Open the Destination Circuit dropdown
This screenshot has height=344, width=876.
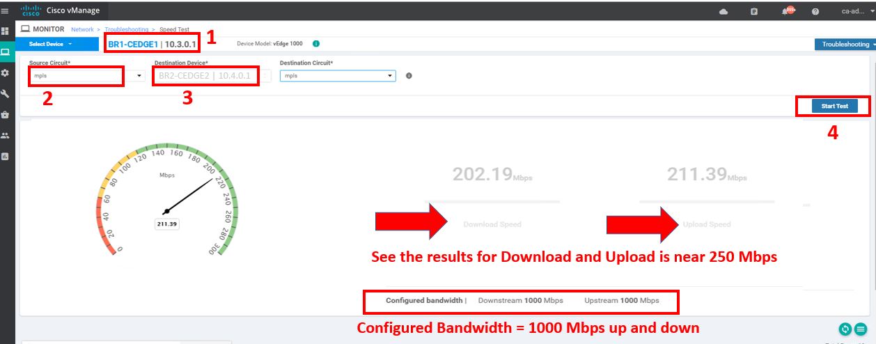click(x=338, y=75)
